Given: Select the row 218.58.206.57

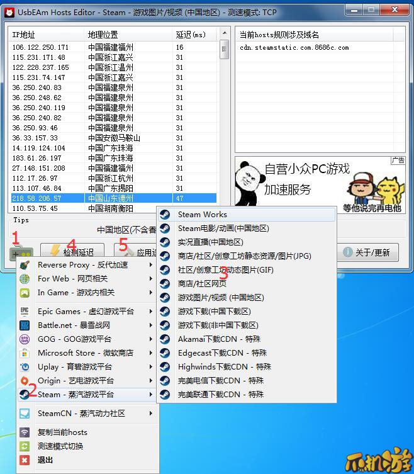Looking at the screenshot, I should (114, 198).
